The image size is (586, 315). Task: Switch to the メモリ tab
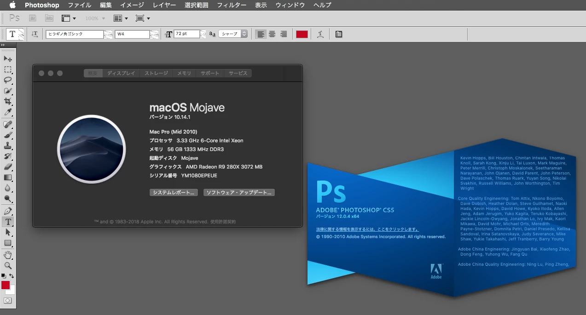coord(184,73)
